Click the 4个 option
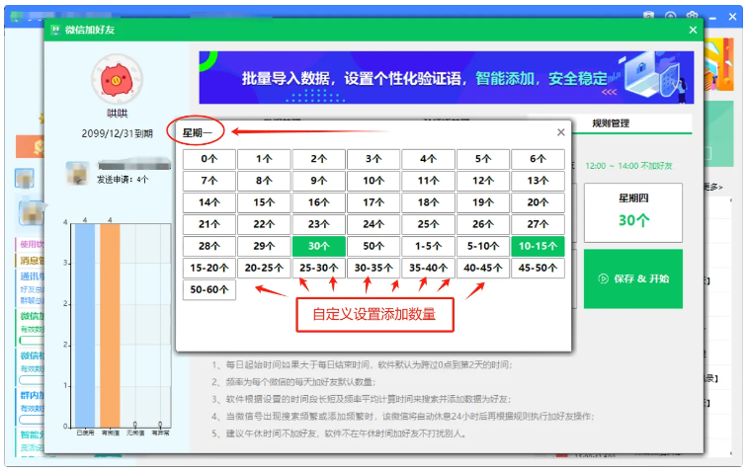 428,159
